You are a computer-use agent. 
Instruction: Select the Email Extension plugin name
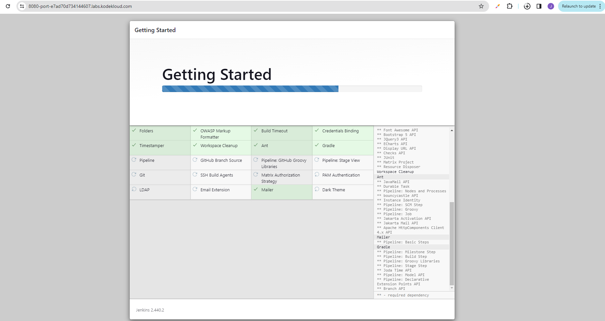pyautogui.click(x=215, y=190)
